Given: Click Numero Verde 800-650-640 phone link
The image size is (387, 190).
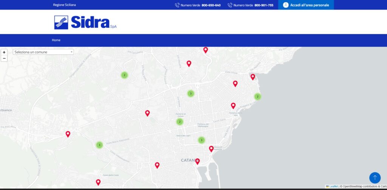Looking at the screenshot, I should click(x=198, y=5).
